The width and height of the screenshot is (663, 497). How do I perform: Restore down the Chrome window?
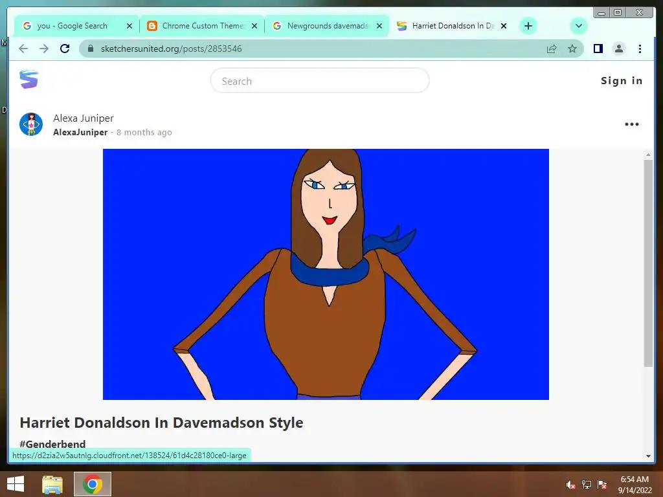(x=618, y=12)
